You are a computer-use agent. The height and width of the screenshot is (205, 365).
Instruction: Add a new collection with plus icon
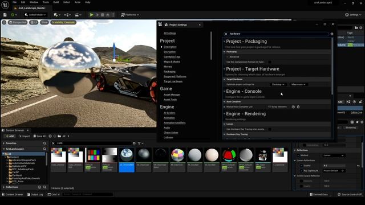tap(39, 187)
